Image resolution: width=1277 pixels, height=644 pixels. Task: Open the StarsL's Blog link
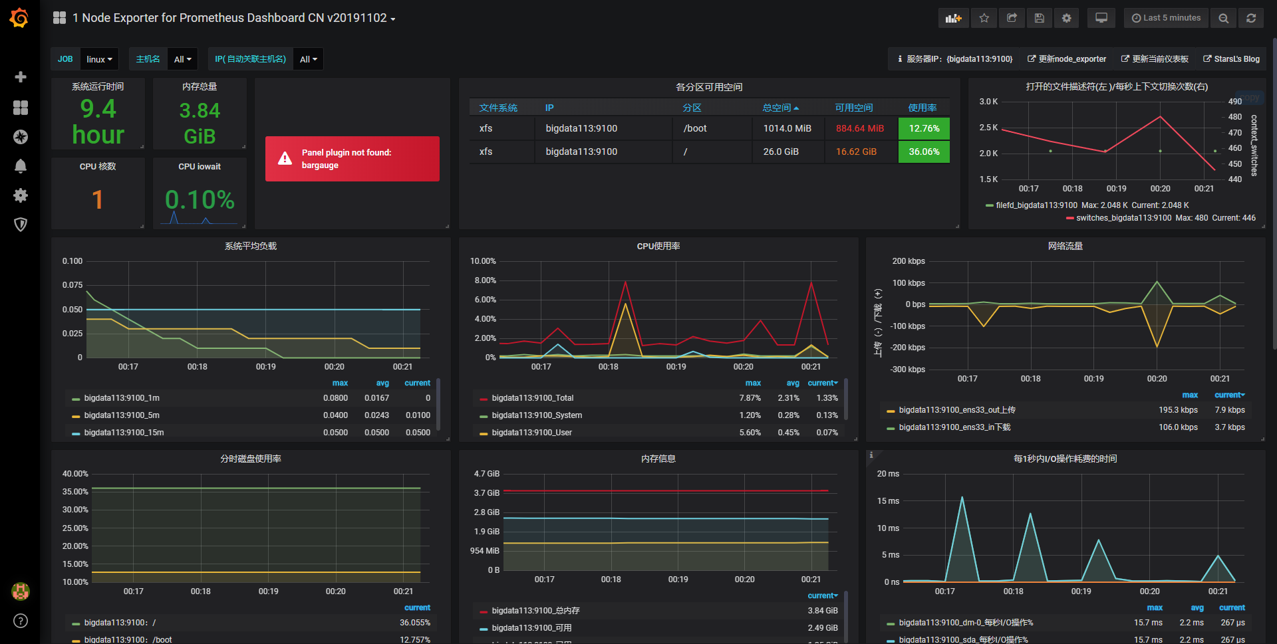pos(1231,59)
